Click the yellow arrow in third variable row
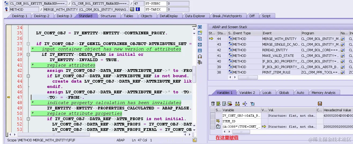 (264, 127)
